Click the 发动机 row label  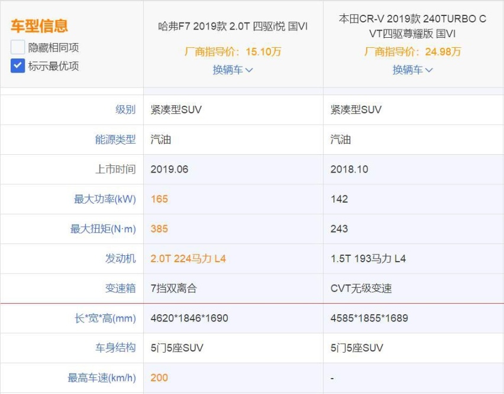pos(121,258)
